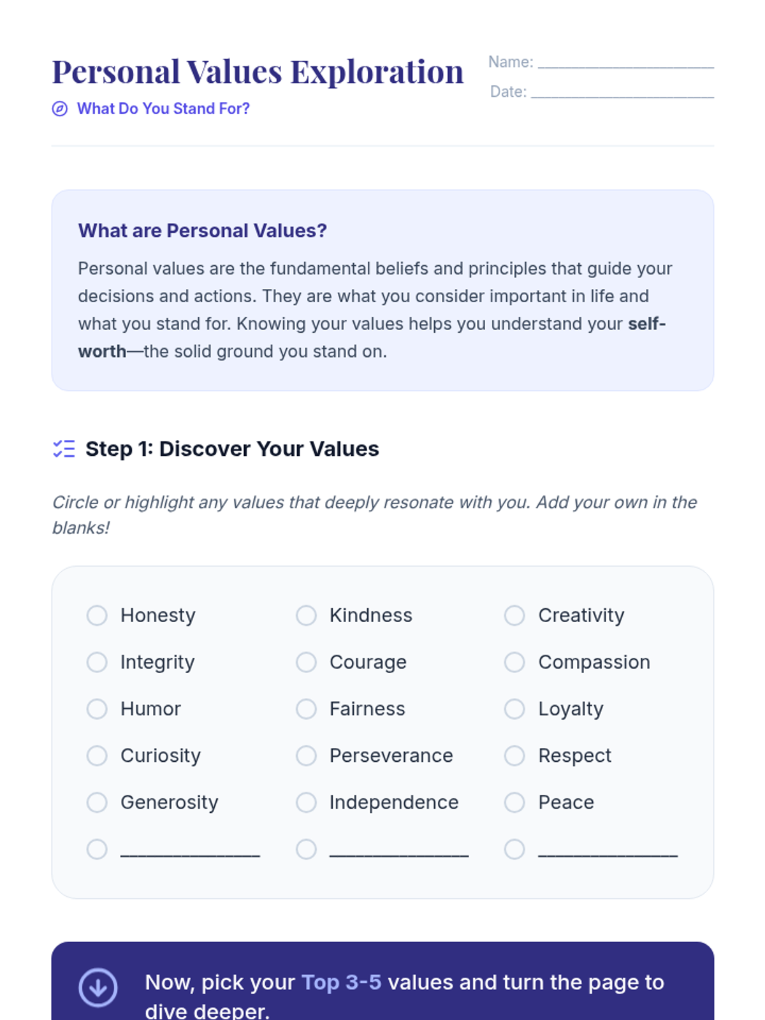Click the middle custom value blank line

[x=399, y=851]
